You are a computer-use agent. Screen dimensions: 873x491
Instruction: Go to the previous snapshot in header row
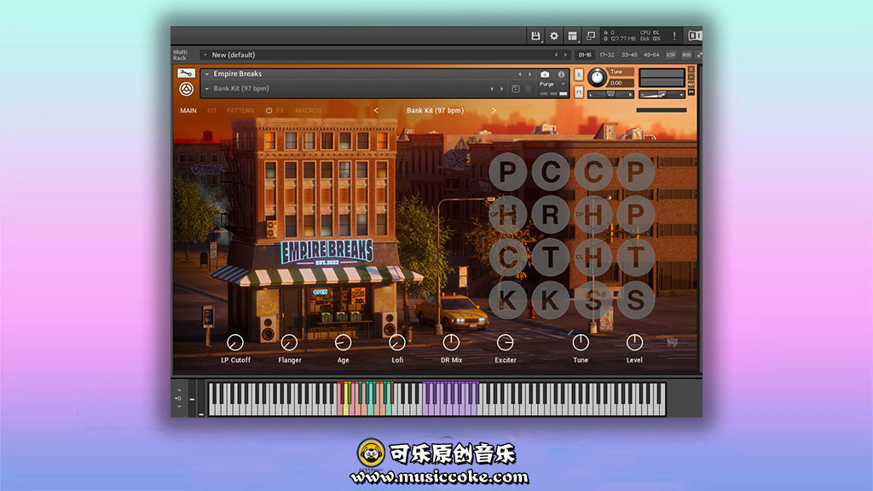(492, 89)
